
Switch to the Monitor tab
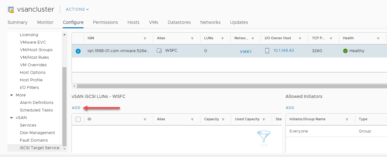tap(45, 22)
